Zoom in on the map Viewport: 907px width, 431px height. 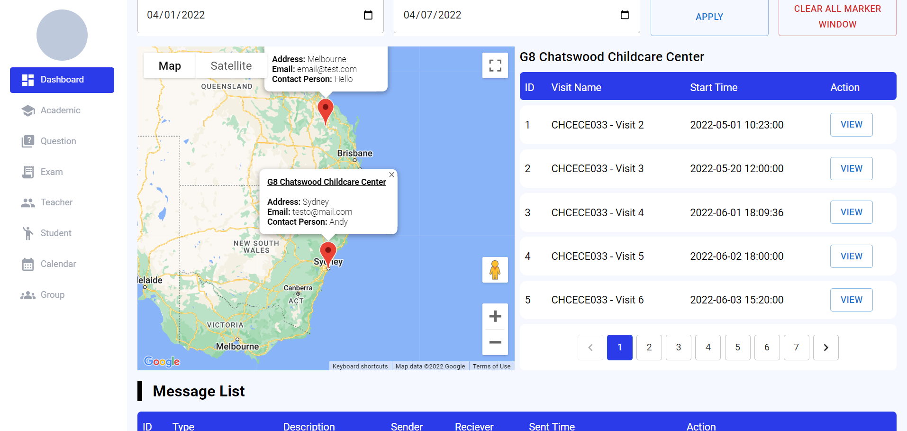point(495,316)
